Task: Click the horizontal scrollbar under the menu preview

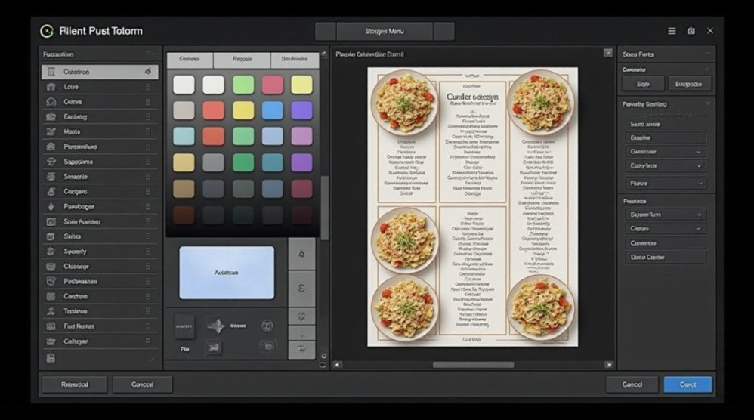Action: point(473,365)
